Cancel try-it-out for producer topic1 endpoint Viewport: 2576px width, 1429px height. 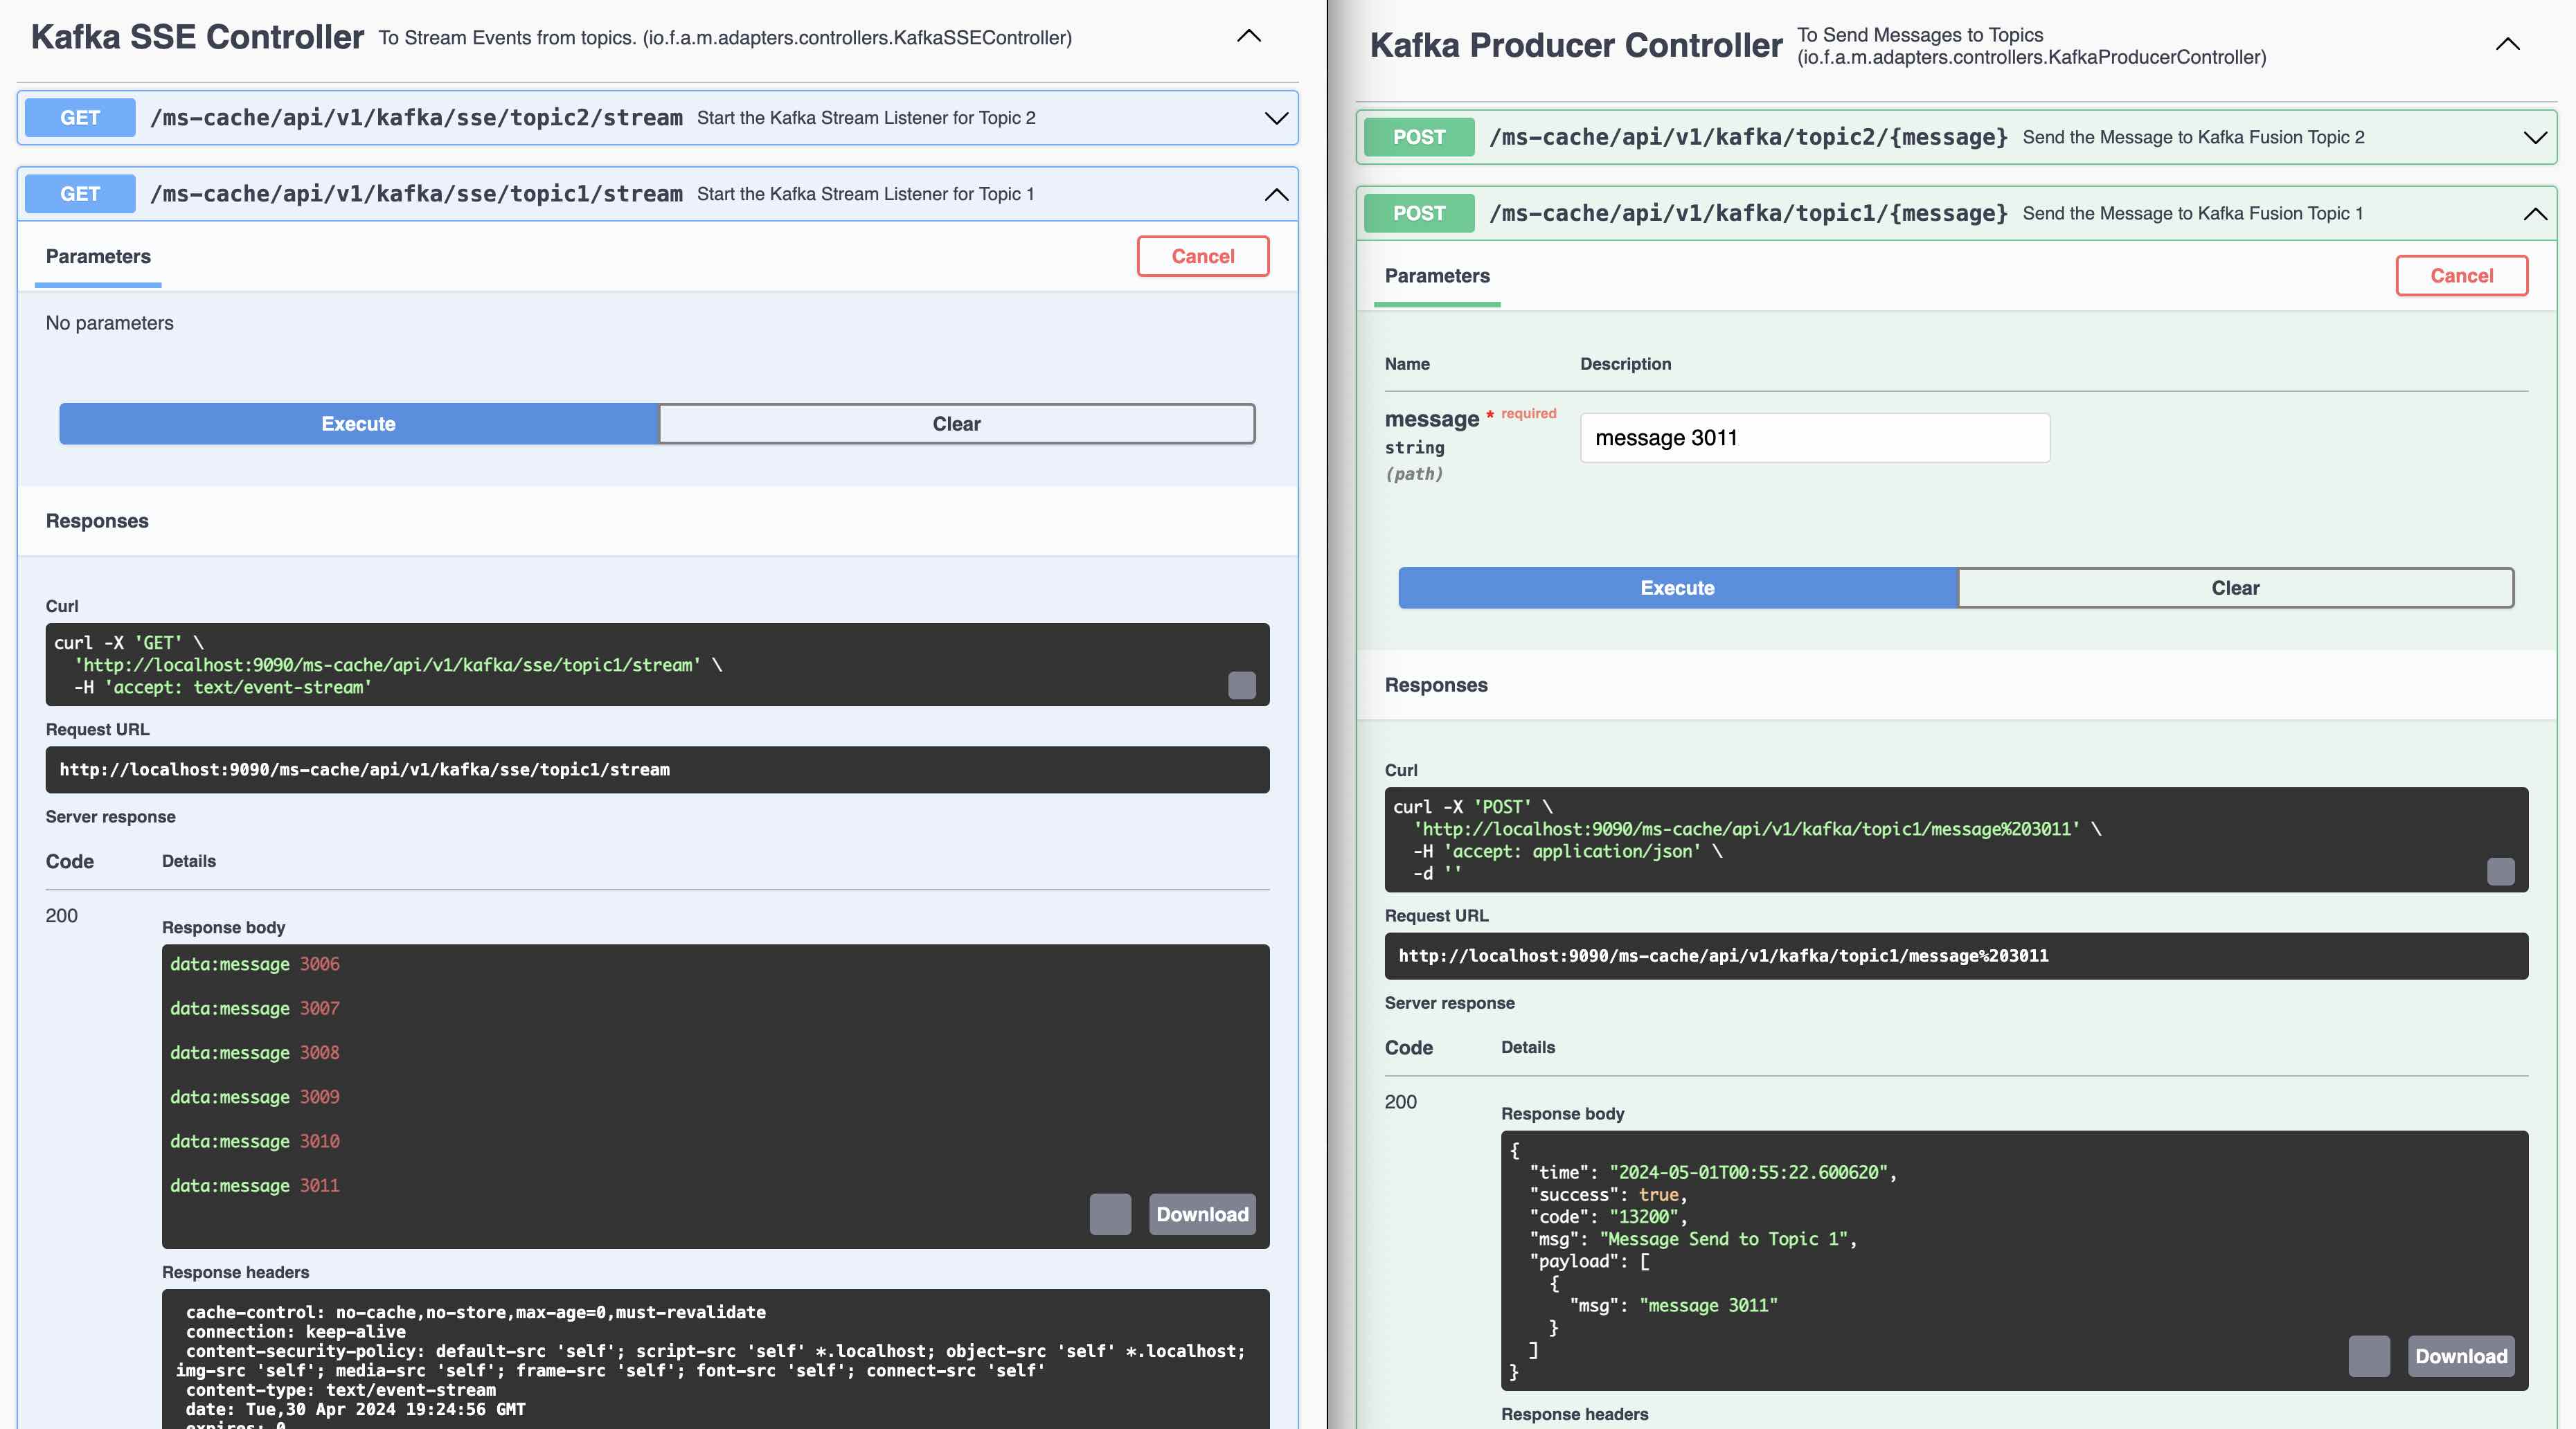[2461, 276]
